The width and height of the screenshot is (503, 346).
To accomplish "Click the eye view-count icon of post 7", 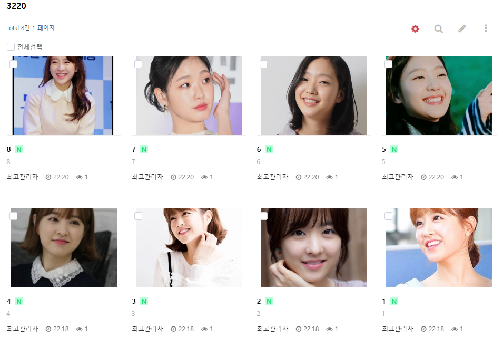I will pos(204,177).
